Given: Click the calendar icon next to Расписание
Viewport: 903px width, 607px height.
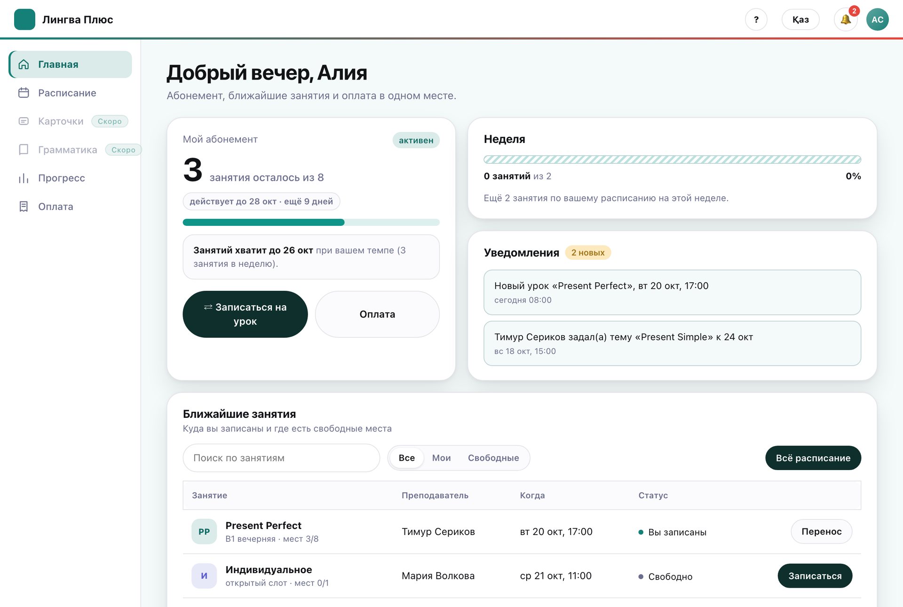Looking at the screenshot, I should [x=24, y=93].
